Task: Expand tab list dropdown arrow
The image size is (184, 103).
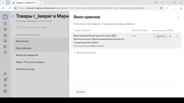Action: (x=8, y=3)
